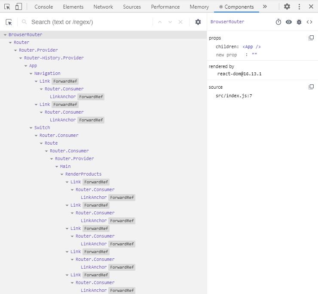
Task: Open the Memory tab
Action: [199, 7]
